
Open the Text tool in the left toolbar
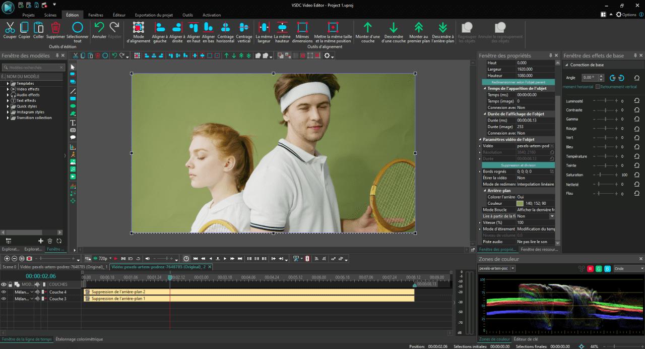(73, 123)
